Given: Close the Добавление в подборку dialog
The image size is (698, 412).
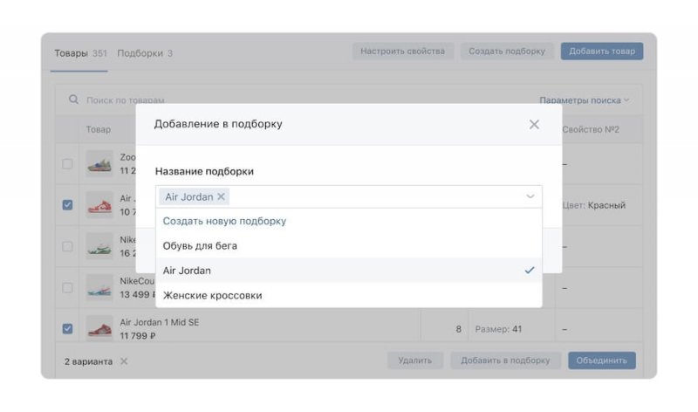Looking at the screenshot, I should [x=534, y=125].
